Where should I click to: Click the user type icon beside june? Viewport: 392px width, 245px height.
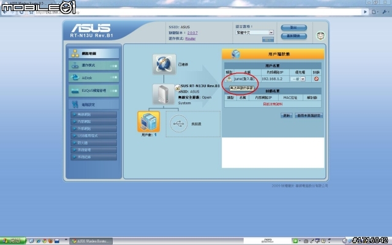point(229,79)
